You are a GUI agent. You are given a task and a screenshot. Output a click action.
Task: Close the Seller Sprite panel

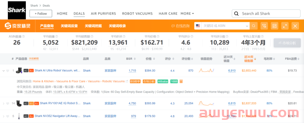click(x=295, y=26)
